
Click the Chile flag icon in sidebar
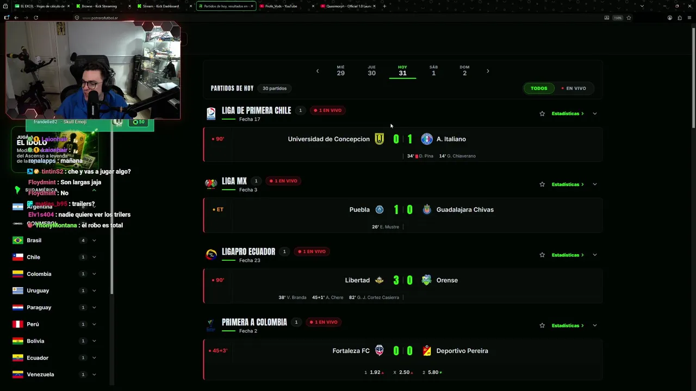[x=18, y=257]
